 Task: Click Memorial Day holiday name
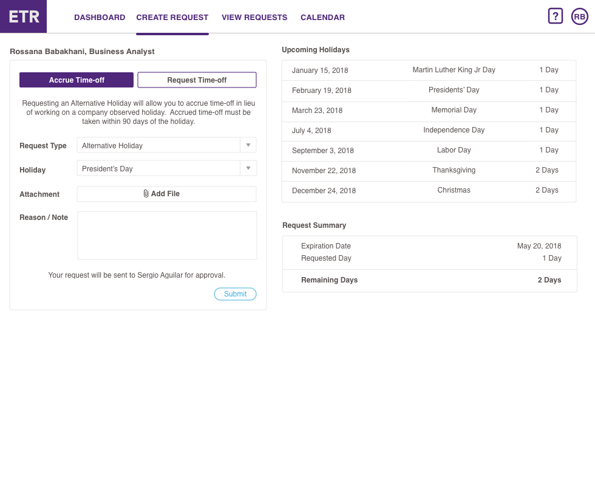click(454, 110)
